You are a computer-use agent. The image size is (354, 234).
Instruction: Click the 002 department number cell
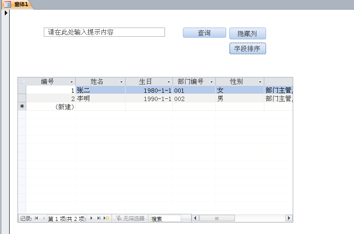point(194,98)
